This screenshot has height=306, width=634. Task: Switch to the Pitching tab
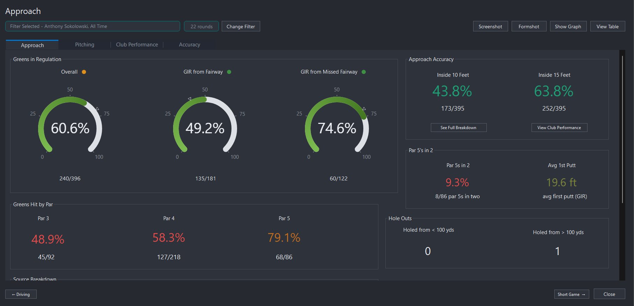85,45
